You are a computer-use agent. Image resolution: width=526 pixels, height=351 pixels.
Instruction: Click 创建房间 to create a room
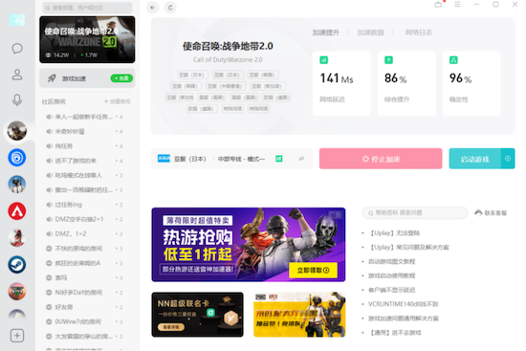[117, 101]
